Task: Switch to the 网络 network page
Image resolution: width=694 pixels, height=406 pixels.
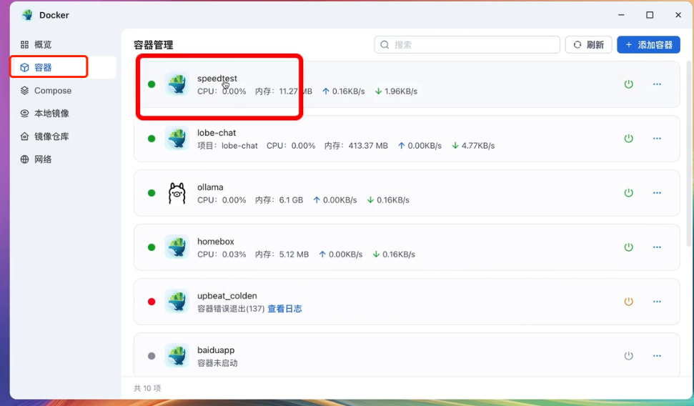Action: [64, 159]
